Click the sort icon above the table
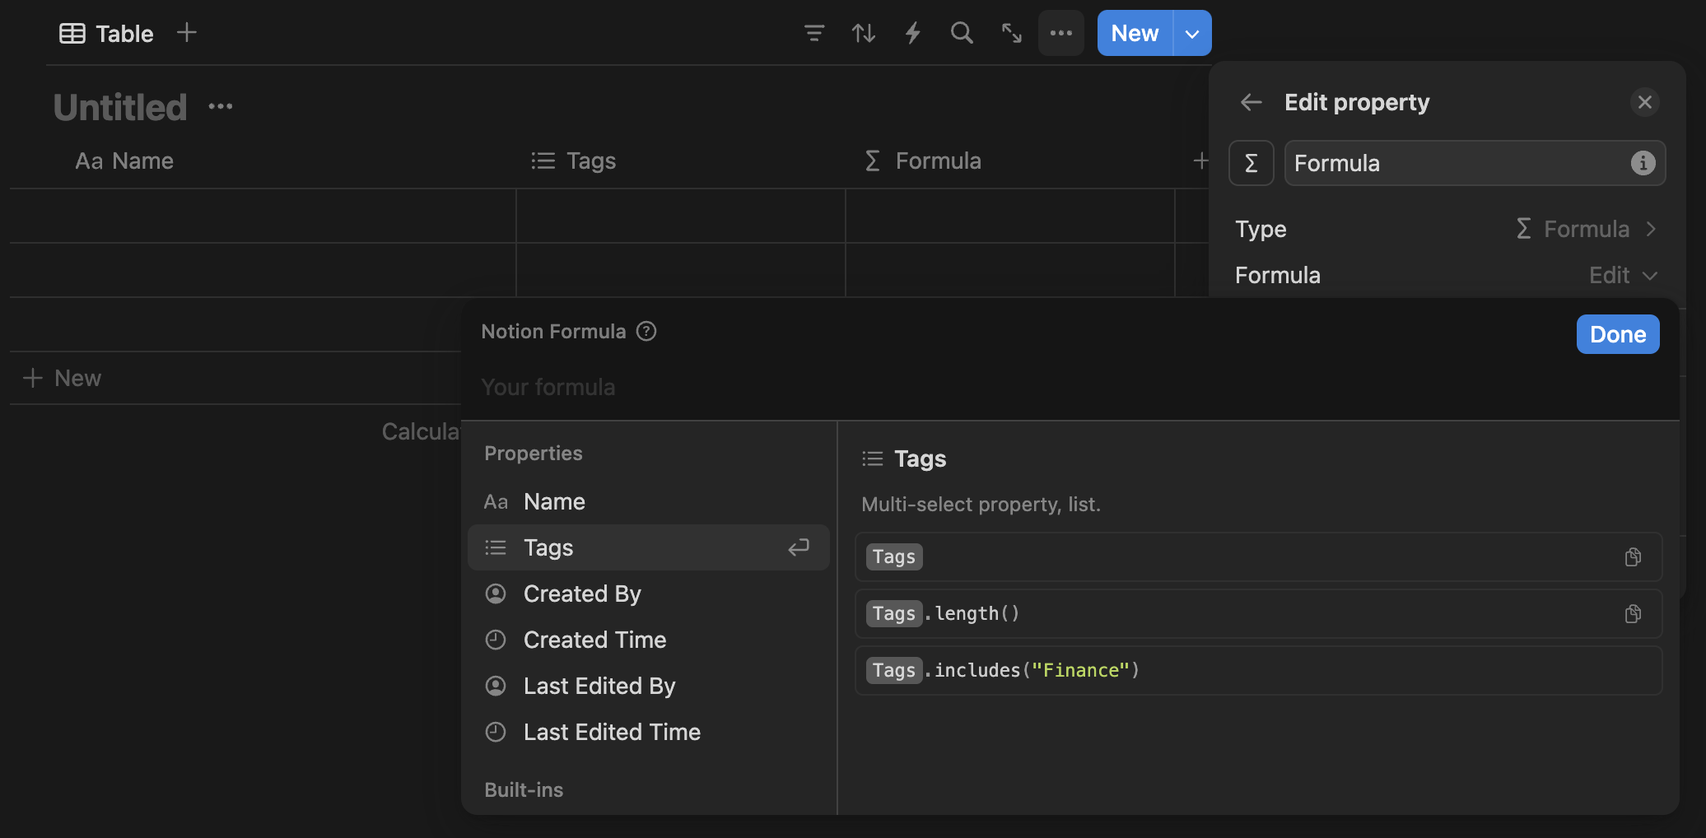Screen dimensions: 1706x838 tap(863, 33)
